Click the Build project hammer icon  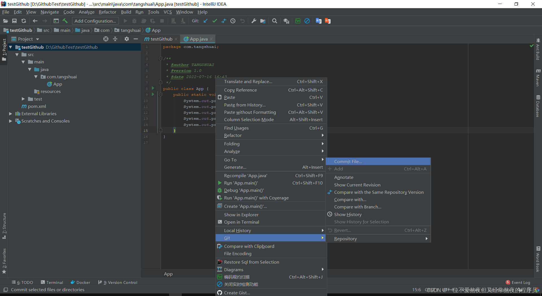(65, 21)
